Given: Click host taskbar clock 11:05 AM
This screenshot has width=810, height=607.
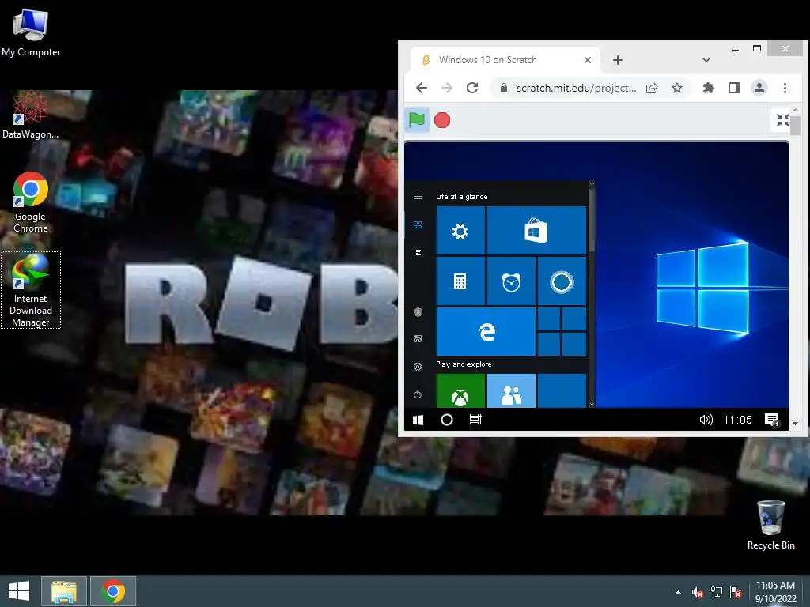Looking at the screenshot, I should [x=775, y=592].
